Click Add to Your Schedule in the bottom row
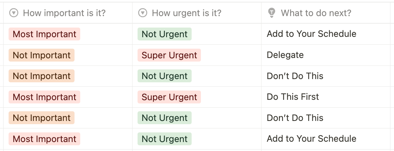The image size is (394, 151). tap(311, 139)
